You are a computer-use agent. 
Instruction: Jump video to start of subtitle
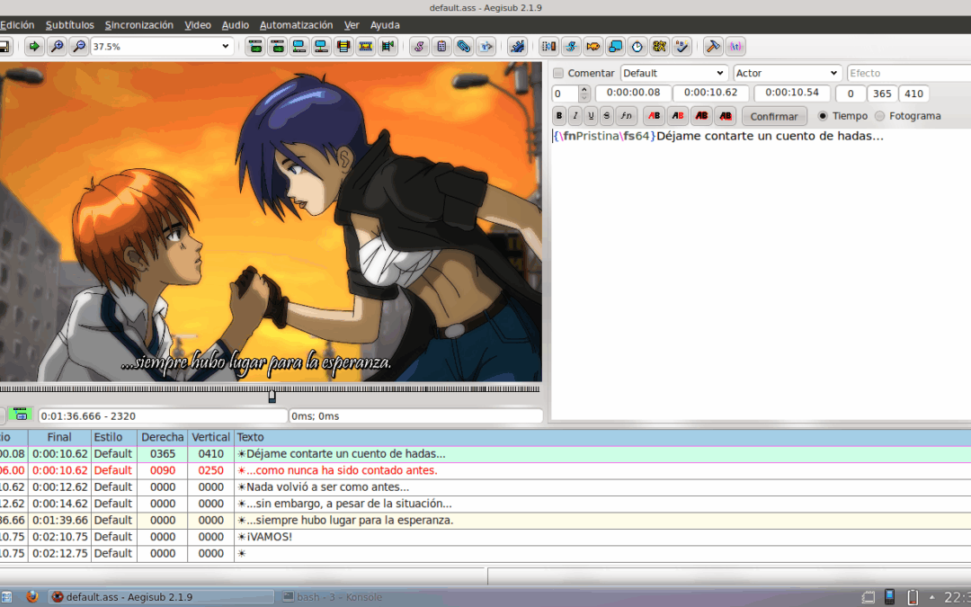(x=254, y=47)
